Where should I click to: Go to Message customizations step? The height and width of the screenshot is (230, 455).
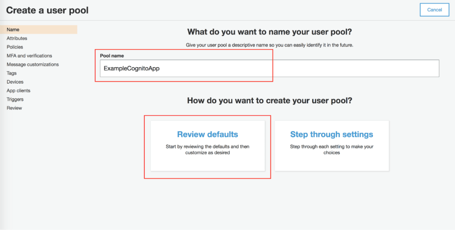(33, 65)
